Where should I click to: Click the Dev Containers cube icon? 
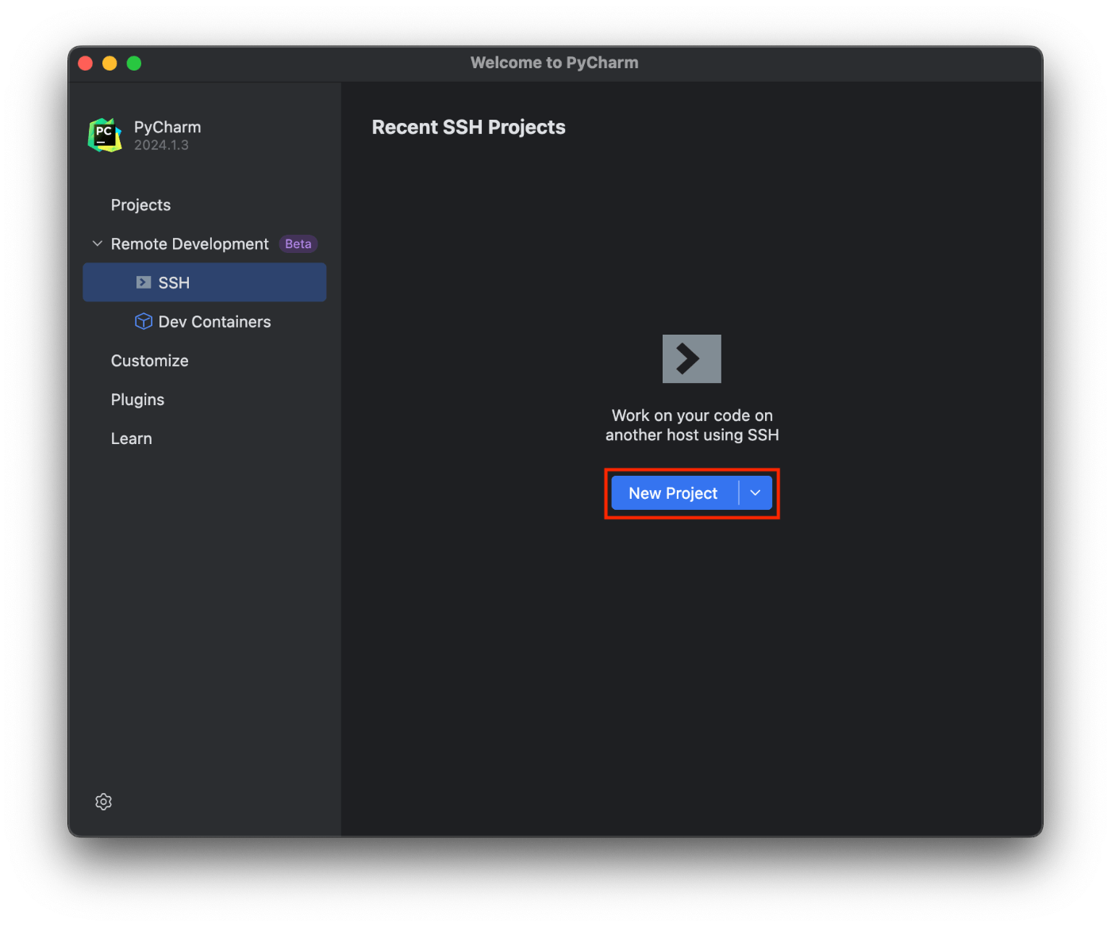[x=144, y=321]
